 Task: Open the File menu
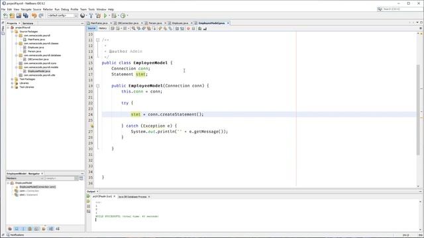(x=3, y=9)
